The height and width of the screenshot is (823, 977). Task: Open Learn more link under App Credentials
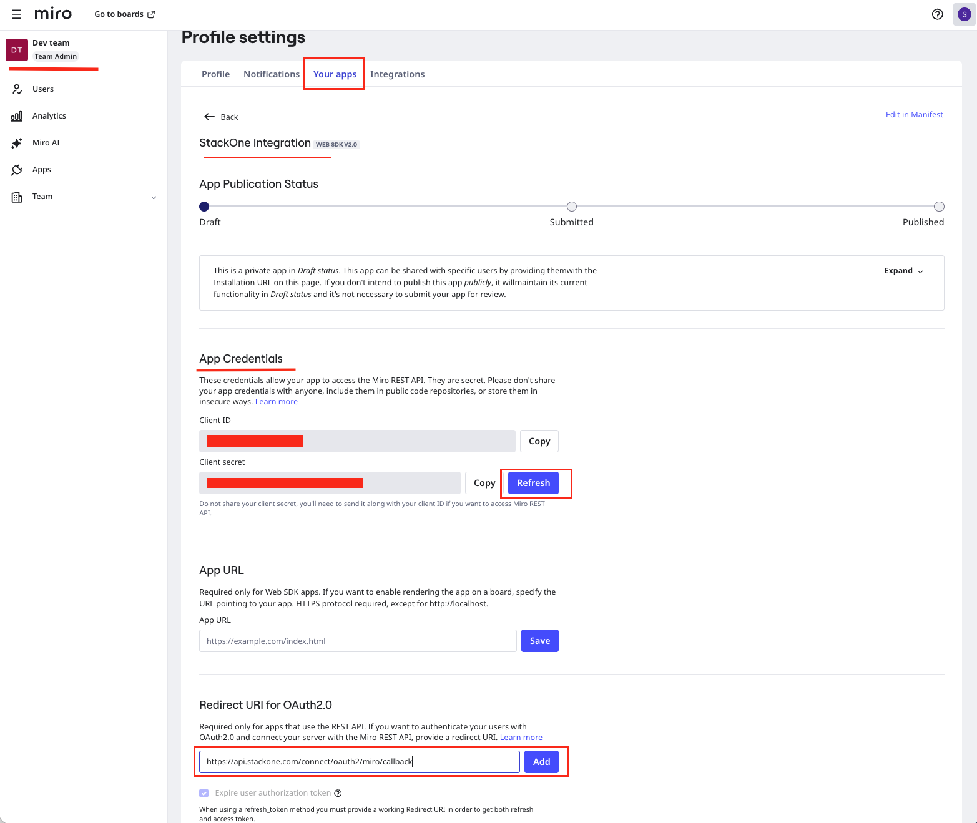pyautogui.click(x=277, y=402)
